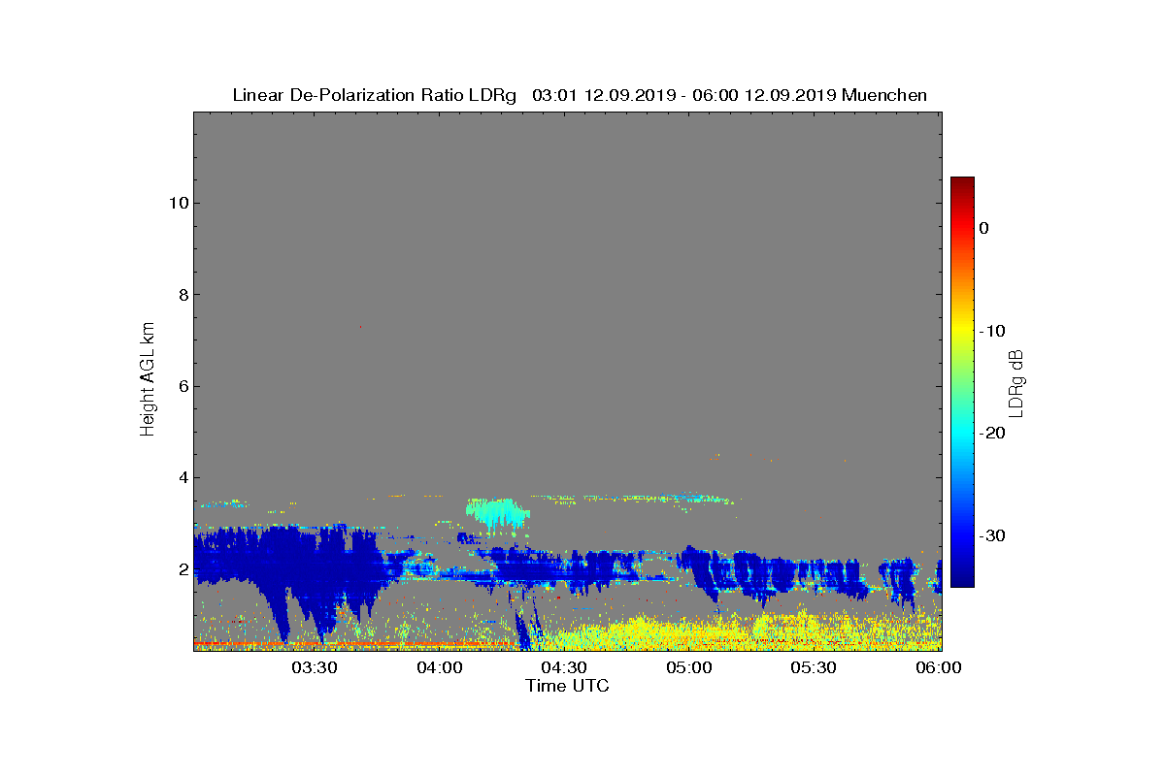Click the 0 dB colorbar label
Screen dimensions: 1165x776
[983, 228]
